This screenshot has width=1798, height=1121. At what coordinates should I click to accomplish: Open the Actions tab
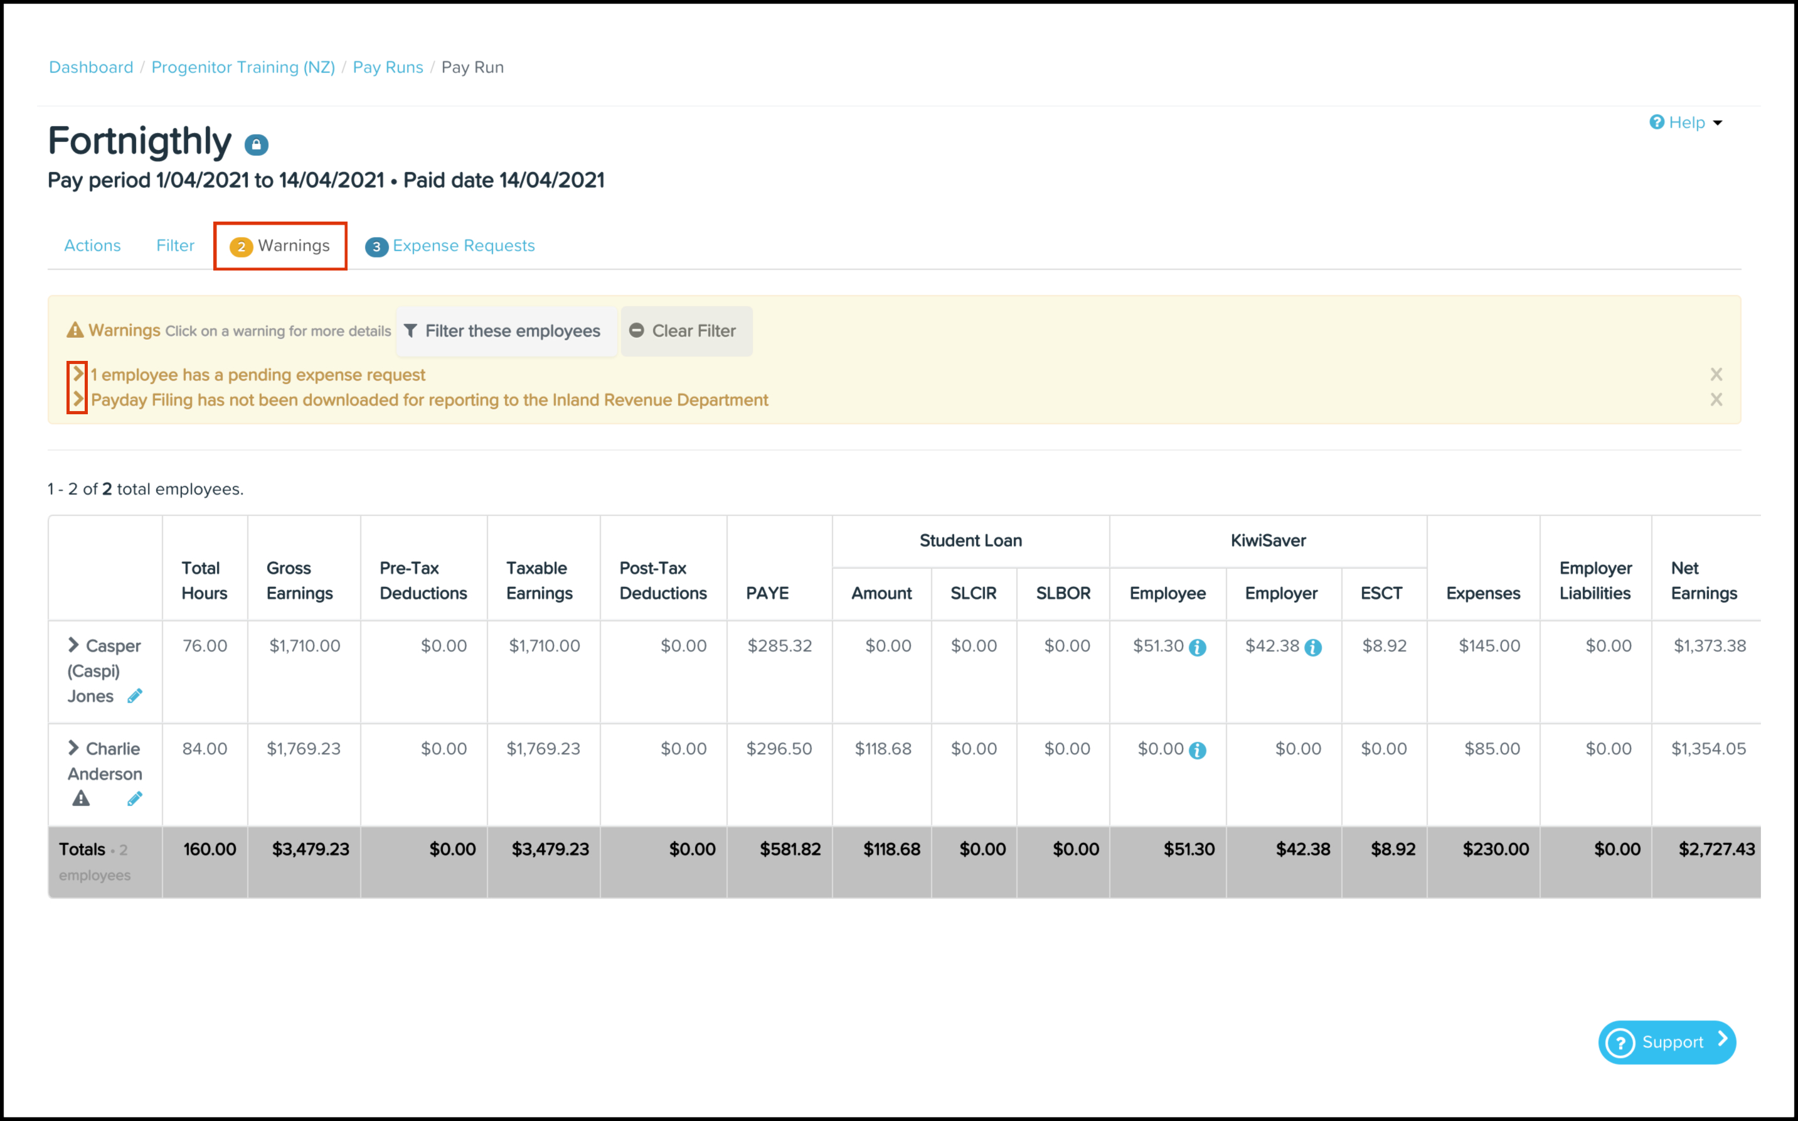point(92,245)
